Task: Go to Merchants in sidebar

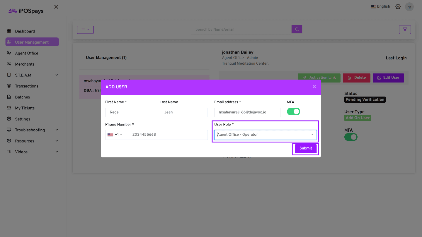Action: click(25, 64)
